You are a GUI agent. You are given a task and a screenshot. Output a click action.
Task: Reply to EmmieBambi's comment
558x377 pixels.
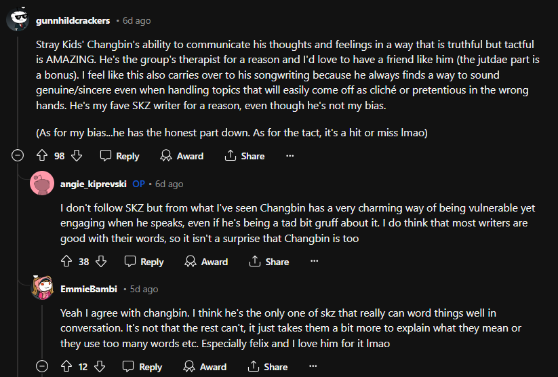142,367
